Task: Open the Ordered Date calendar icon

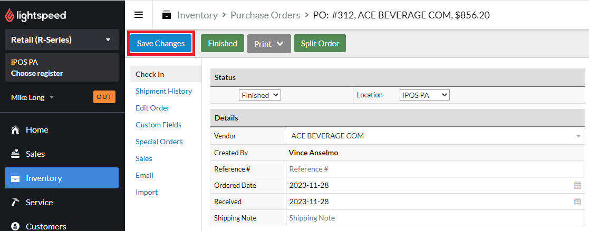Action: tap(577, 185)
